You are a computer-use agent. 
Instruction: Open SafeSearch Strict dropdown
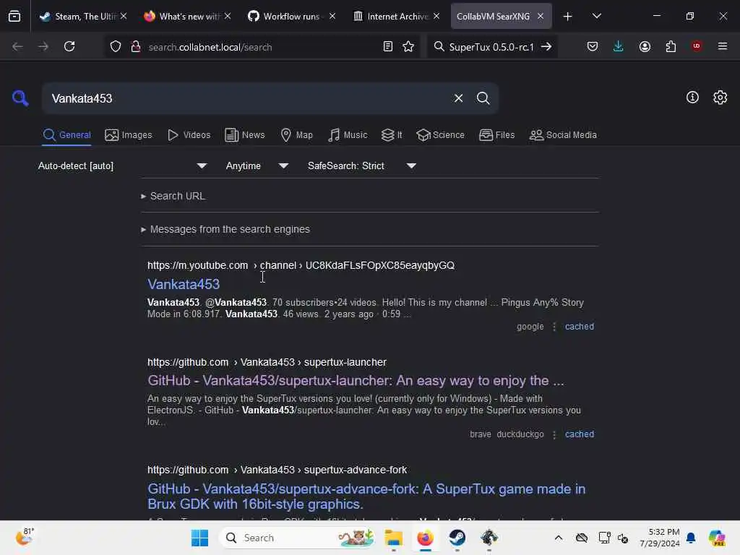[361, 165]
